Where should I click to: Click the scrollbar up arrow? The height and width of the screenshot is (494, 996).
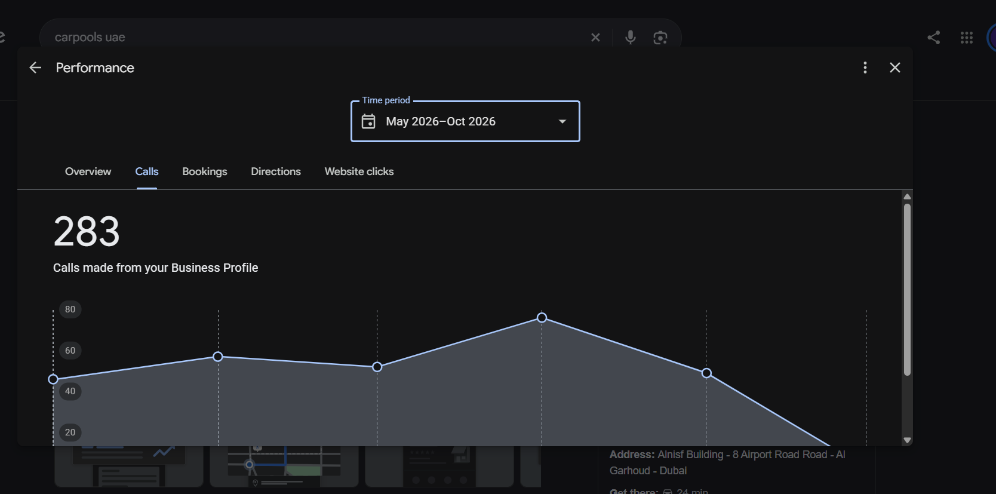tap(907, 197)
